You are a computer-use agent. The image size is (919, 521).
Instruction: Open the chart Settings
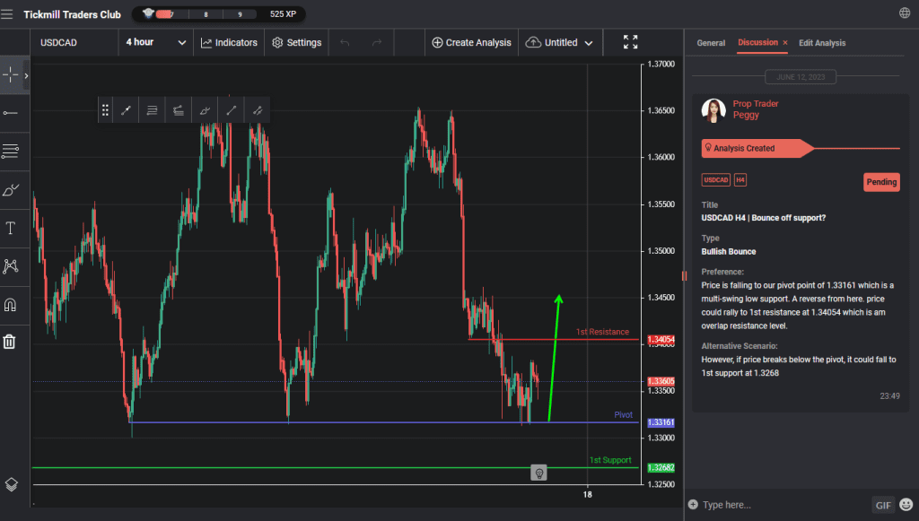click(x=296, y=41)
